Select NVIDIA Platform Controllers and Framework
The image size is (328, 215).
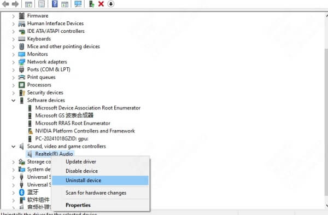85,131
